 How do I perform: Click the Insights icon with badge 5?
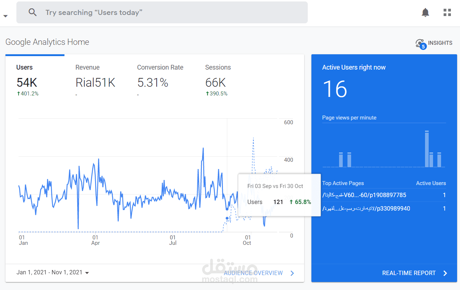420,44
